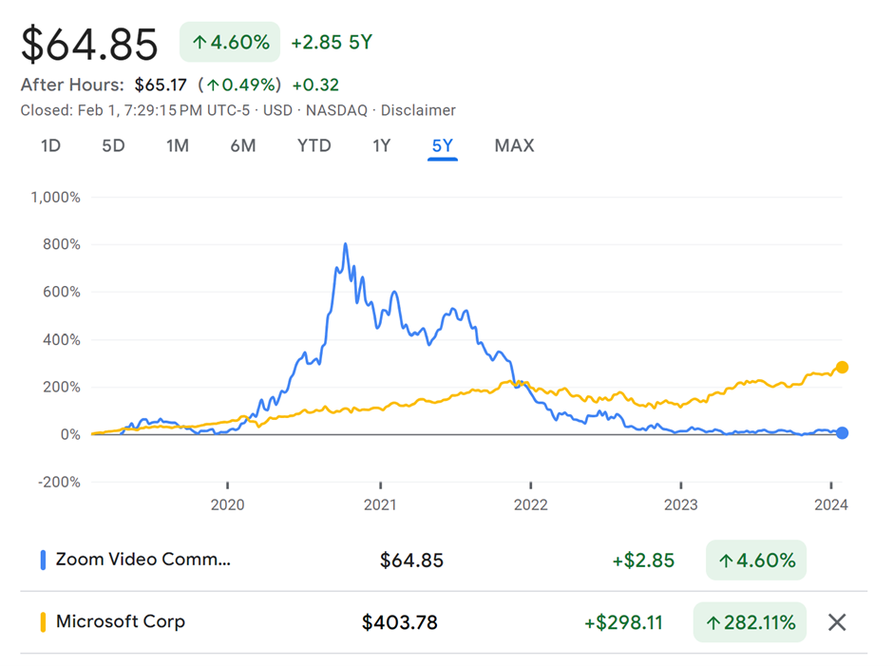Image resolution: width=893 pixels, height=666 pixels.
Task: Select the 6M time range tab
Action: [242, 145]
